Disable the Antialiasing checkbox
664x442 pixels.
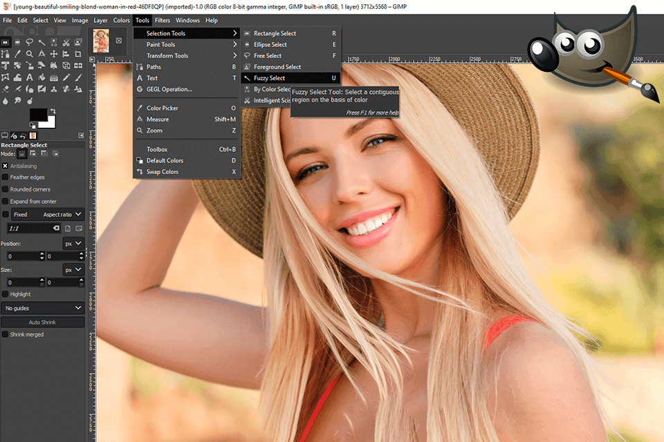coord(5,166)
